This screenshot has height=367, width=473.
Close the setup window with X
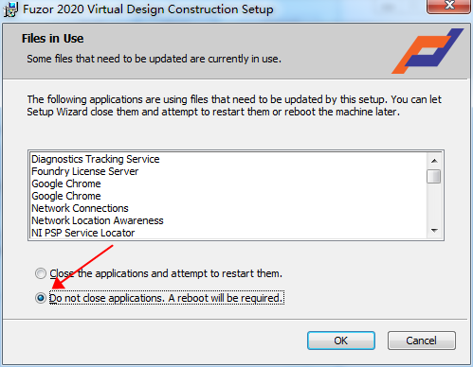448,6
